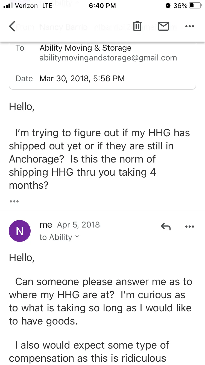Tap the "shipped out yet" message paragraph
This screenshot has width=205, height=365.
tap(99, 159)
